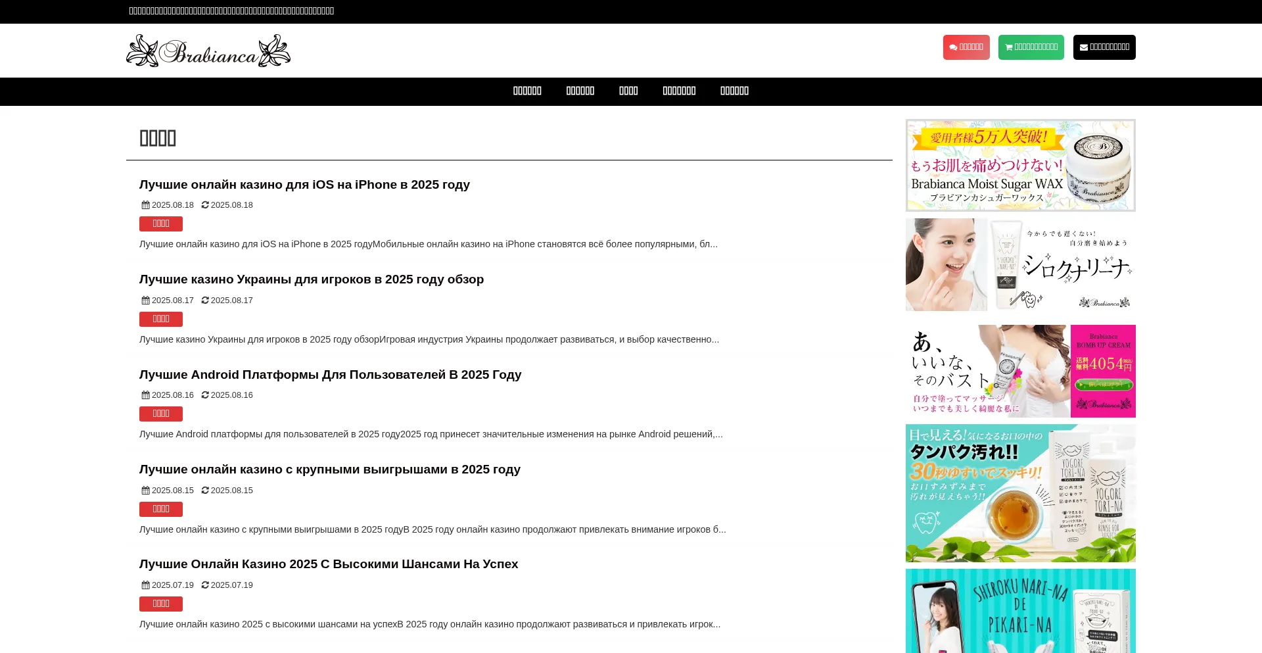Click the shopping cart icon on green button

tap(1009, 47)
